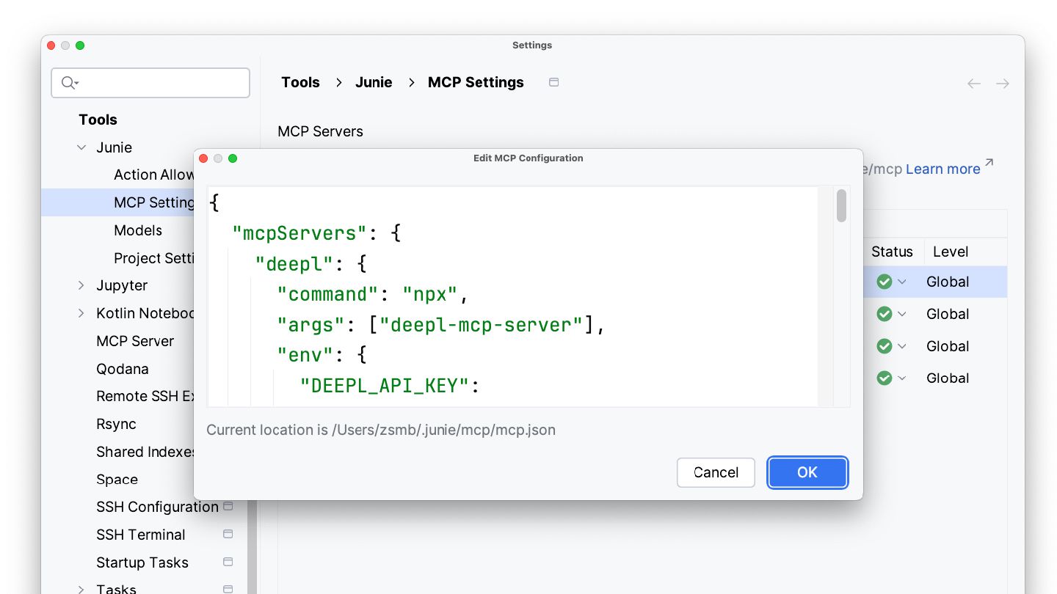Click the Tools heading in the sidebar
The height and width of the screenshot is (594, 1057).
point(98,120)
